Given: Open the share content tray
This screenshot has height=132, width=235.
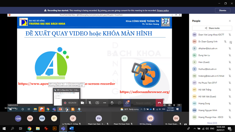Looking at the screenshot, I should [97, 103].
